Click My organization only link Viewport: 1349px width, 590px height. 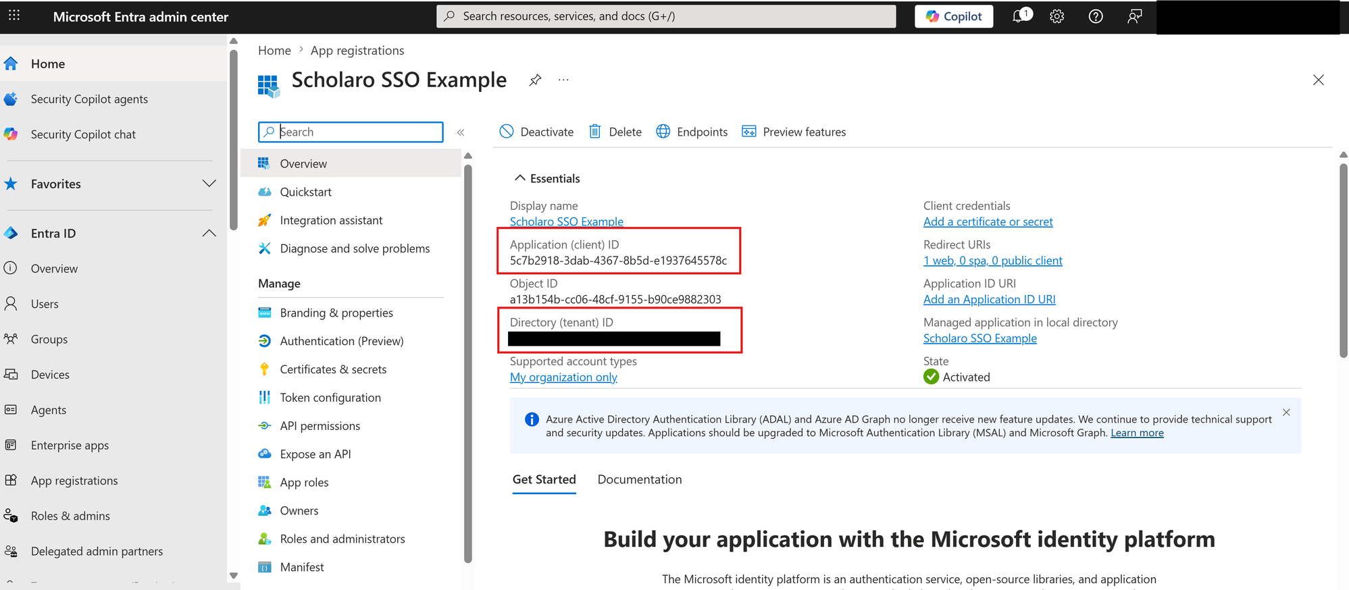pyautogui.click(x=563, y=377)
